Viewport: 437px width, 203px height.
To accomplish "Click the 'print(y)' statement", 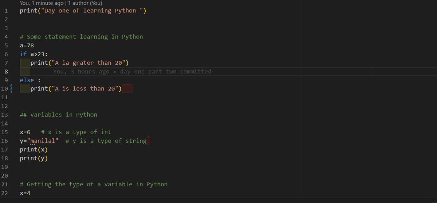I will [x=34, y=159].
